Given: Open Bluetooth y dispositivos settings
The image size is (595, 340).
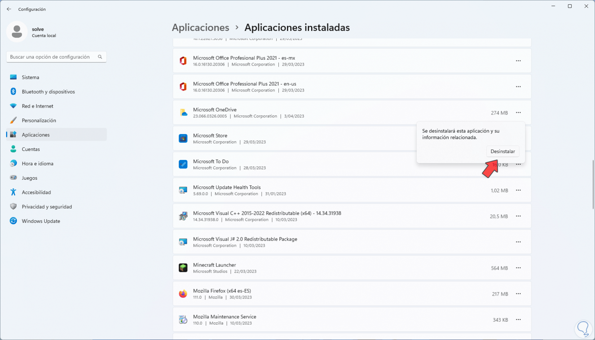Looking at the screenshot, I should (x=48, y=92).
